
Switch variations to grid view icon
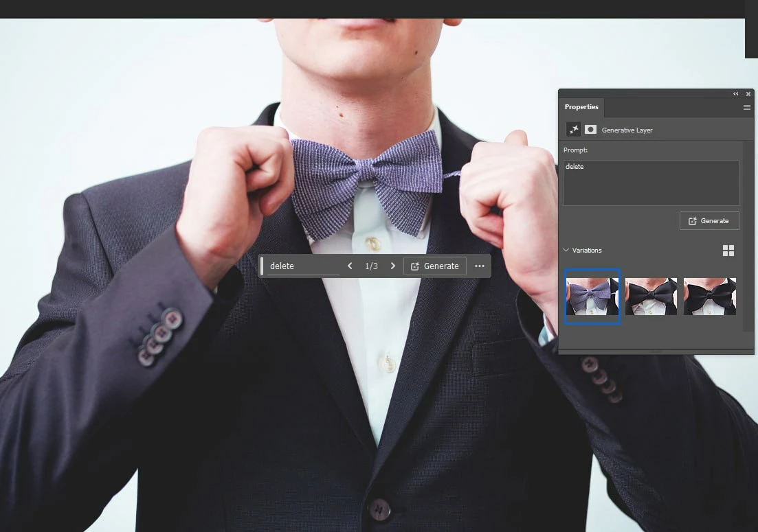[x=728, y=250]
